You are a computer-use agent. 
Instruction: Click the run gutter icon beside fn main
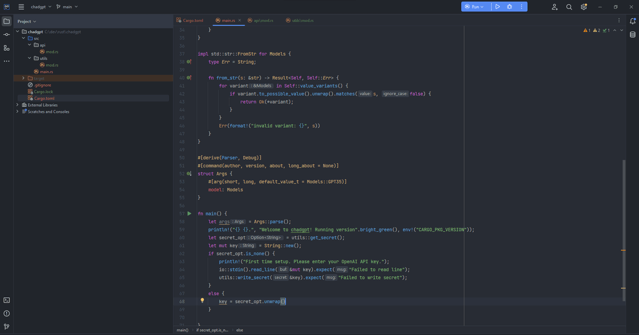189,214
